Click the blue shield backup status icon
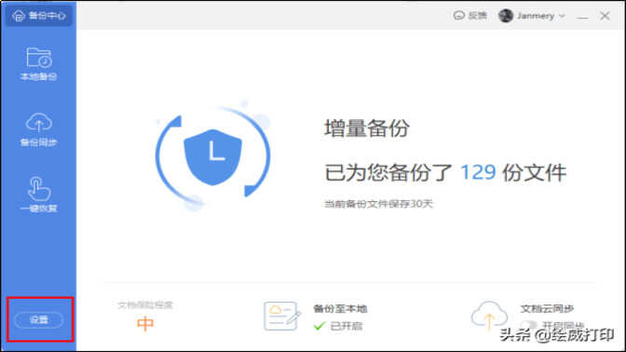The width and height of the screenshot is (626, 352). 212,156
